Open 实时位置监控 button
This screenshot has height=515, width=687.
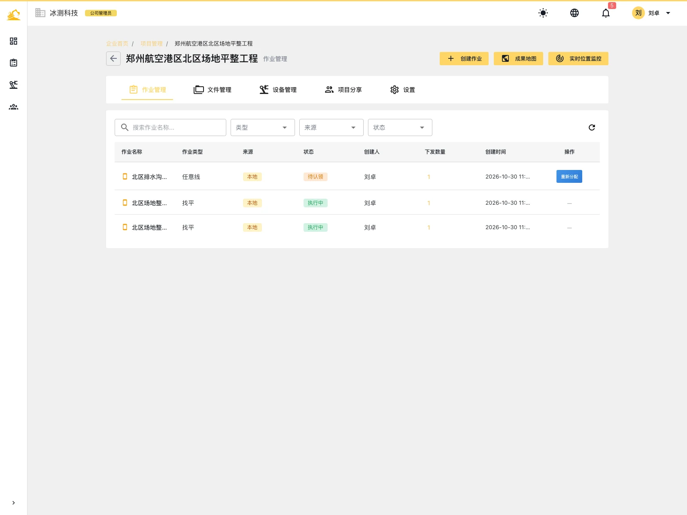tap(578, 58)
